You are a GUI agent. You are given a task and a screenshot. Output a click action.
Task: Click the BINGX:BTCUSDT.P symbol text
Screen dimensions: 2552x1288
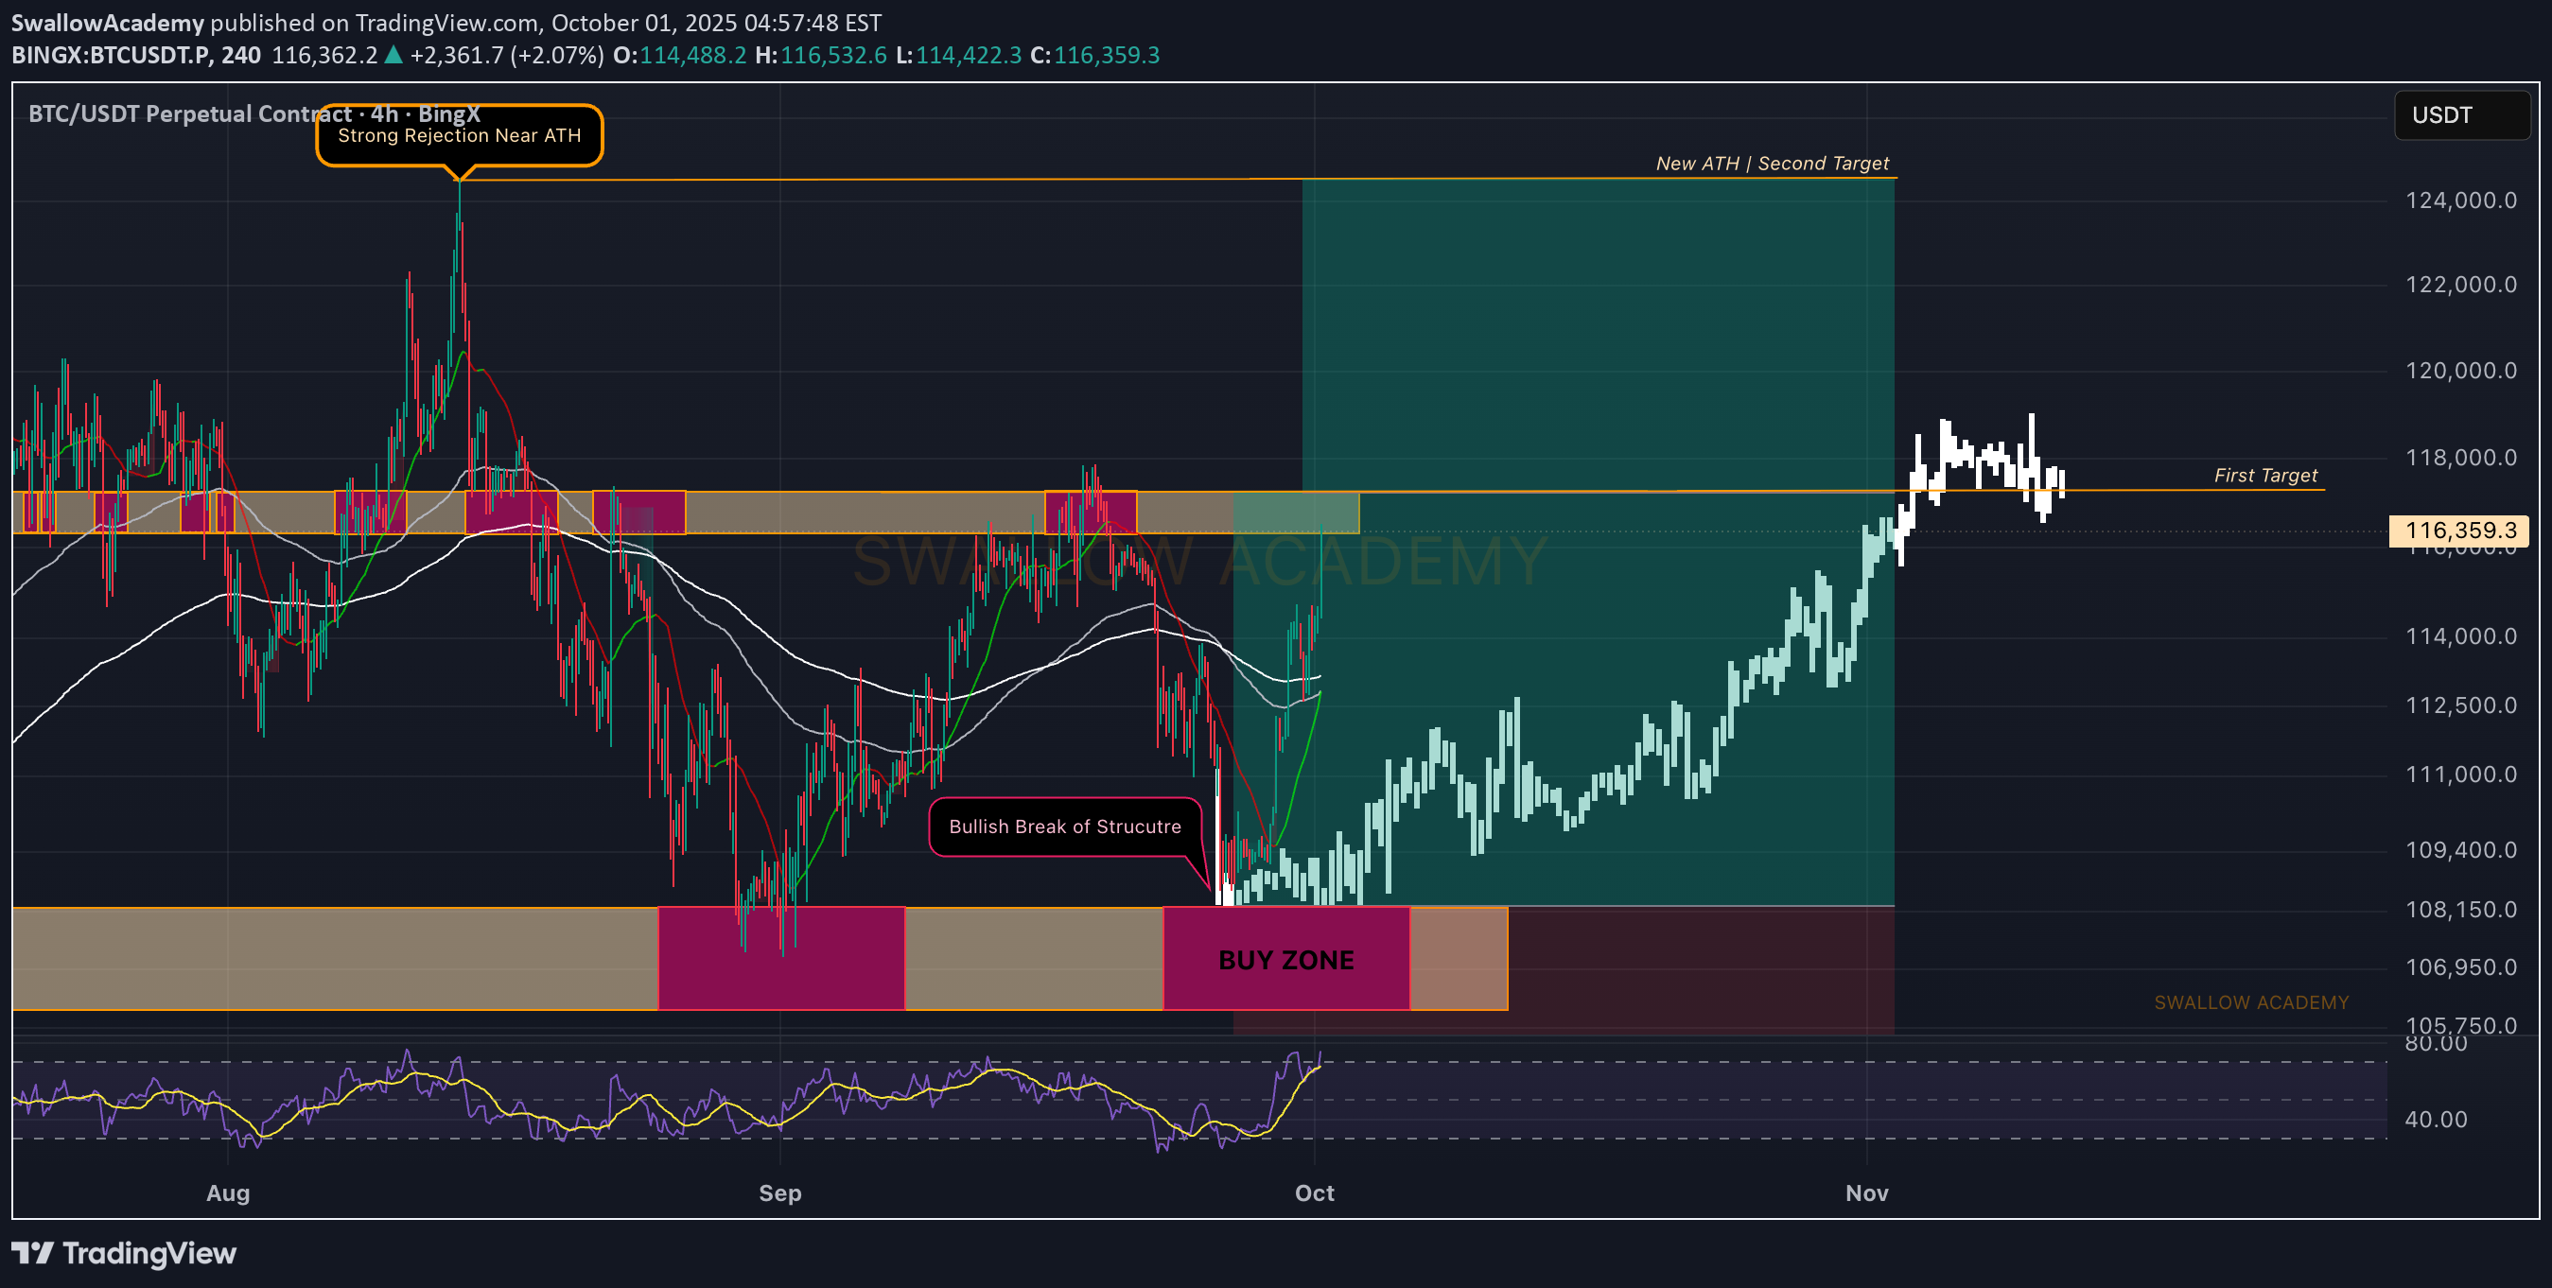pyautogui.click(x=112, y=55)
